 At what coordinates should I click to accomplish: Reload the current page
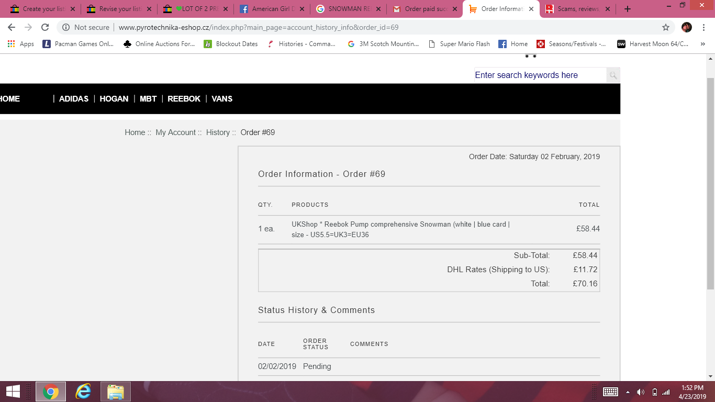tap(45, 27)
